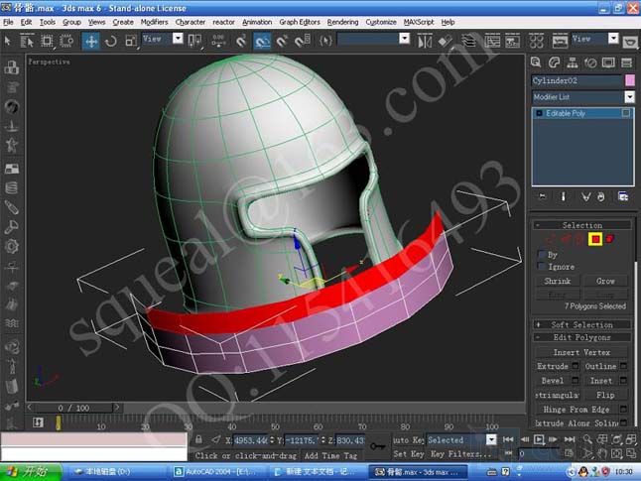Open Inset settings box
Image resolution: width=641 pixels, height=481 pixels.
623,381
